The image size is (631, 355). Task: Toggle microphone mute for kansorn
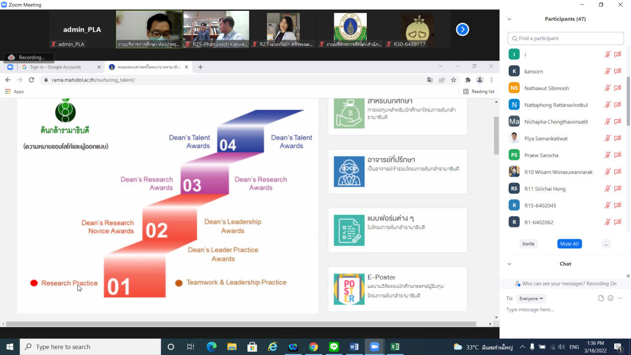pos(607,71)
